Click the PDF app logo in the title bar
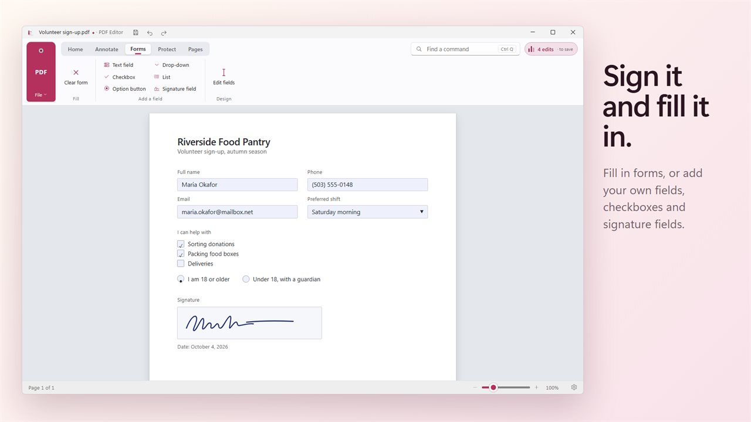 [x=30, y=33]
